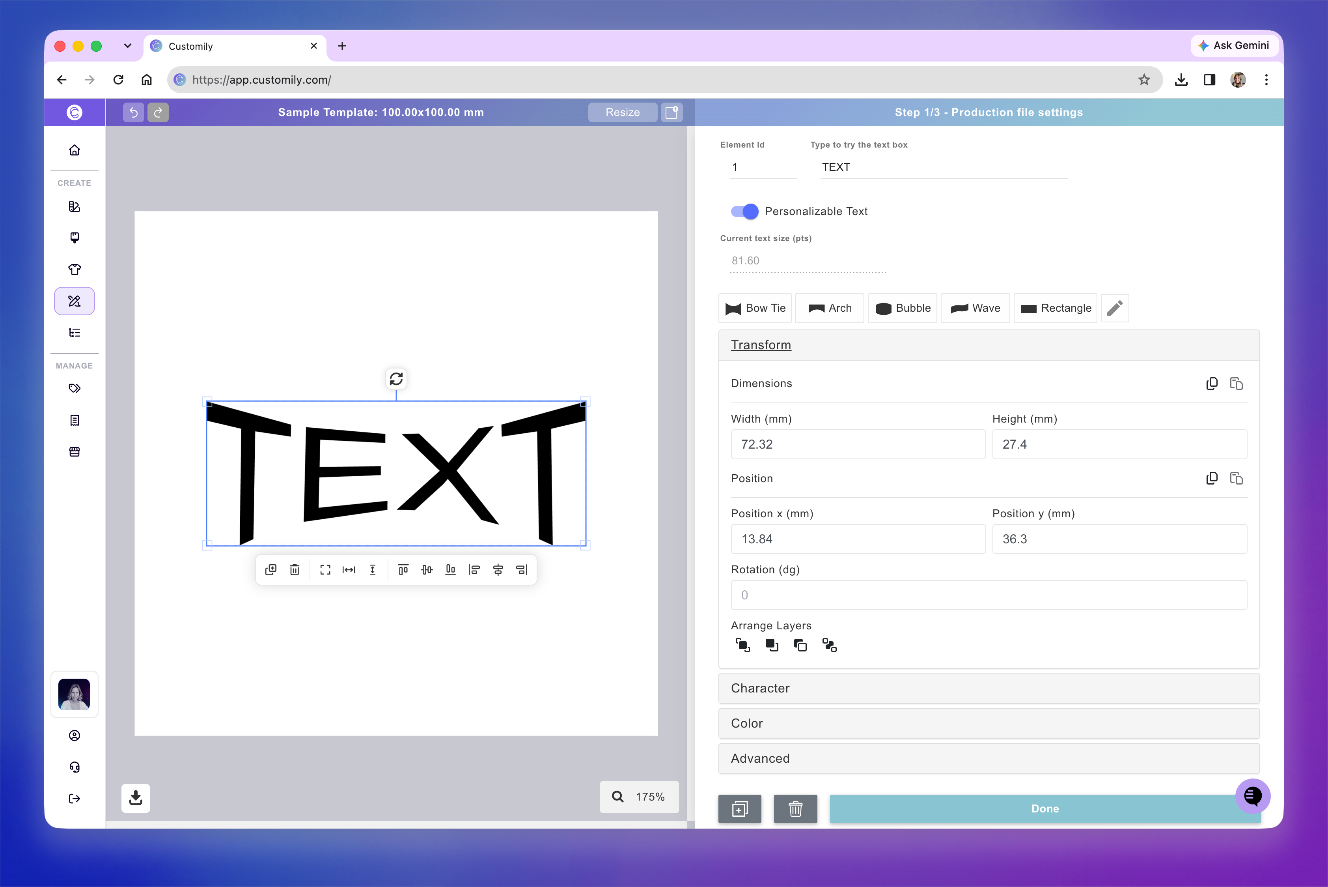The image size is (1328, 887).
Task: Expand the Advanced section
Action: pyautogui.click(x=989, y=759)
